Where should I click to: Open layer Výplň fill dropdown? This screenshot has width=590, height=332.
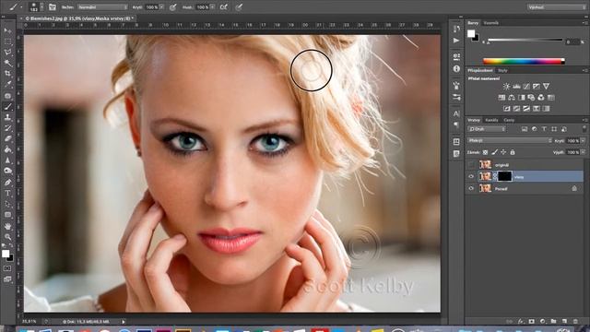point(583,152)
